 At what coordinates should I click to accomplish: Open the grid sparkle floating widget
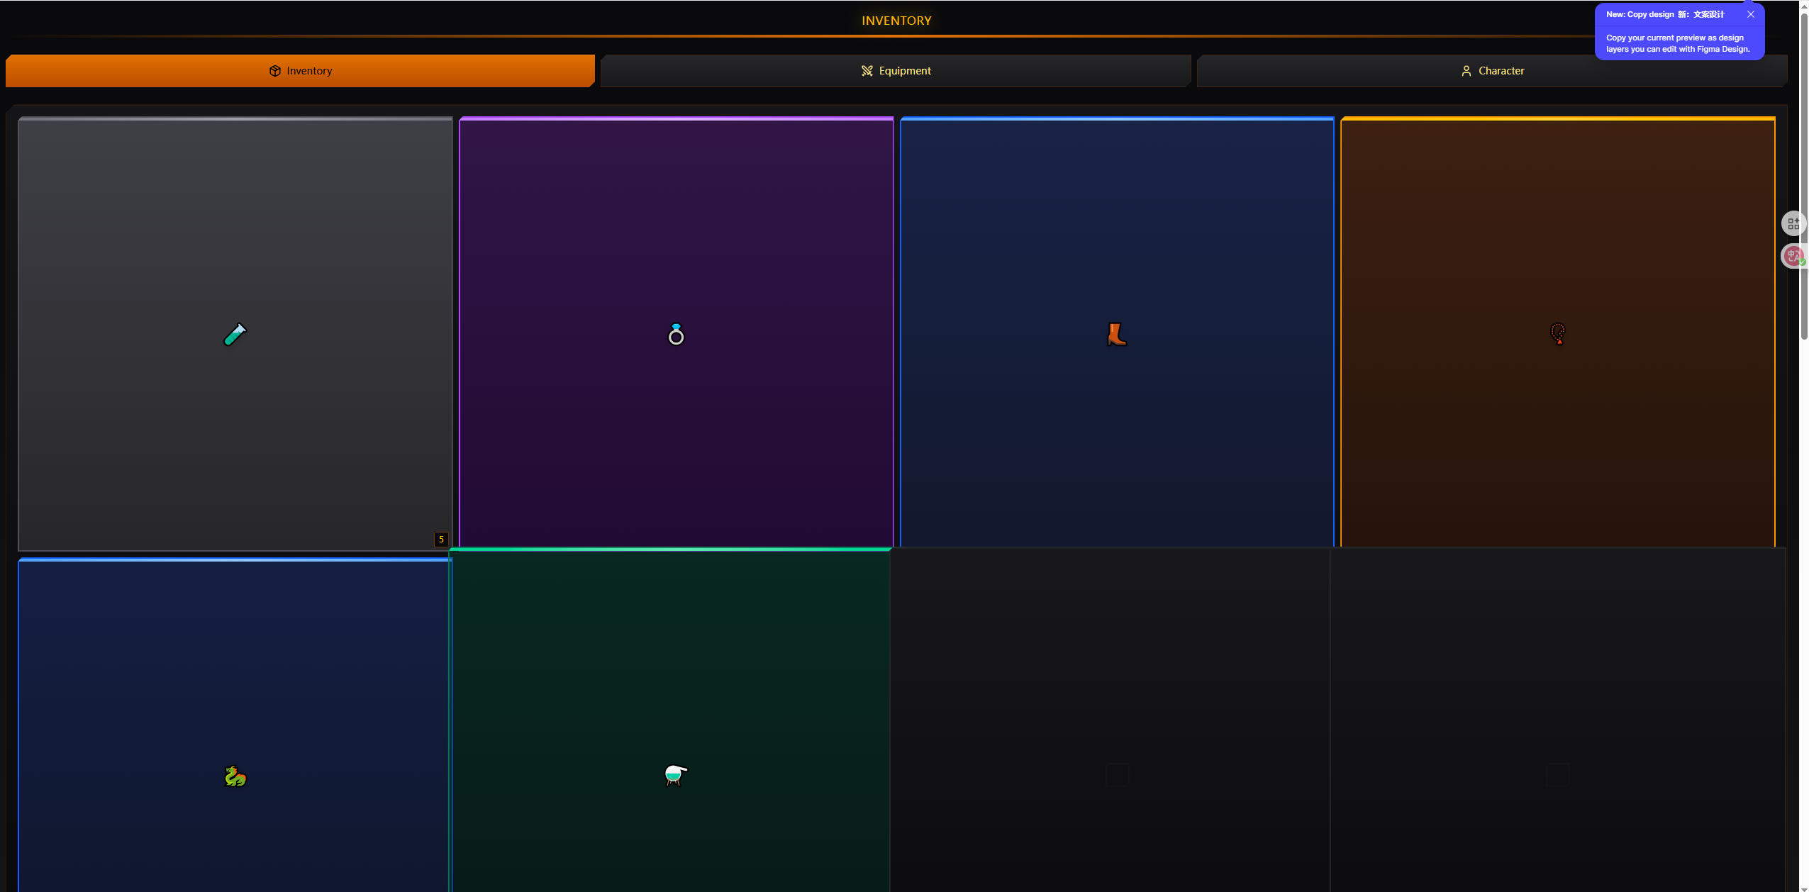(x=1793, y=224)
